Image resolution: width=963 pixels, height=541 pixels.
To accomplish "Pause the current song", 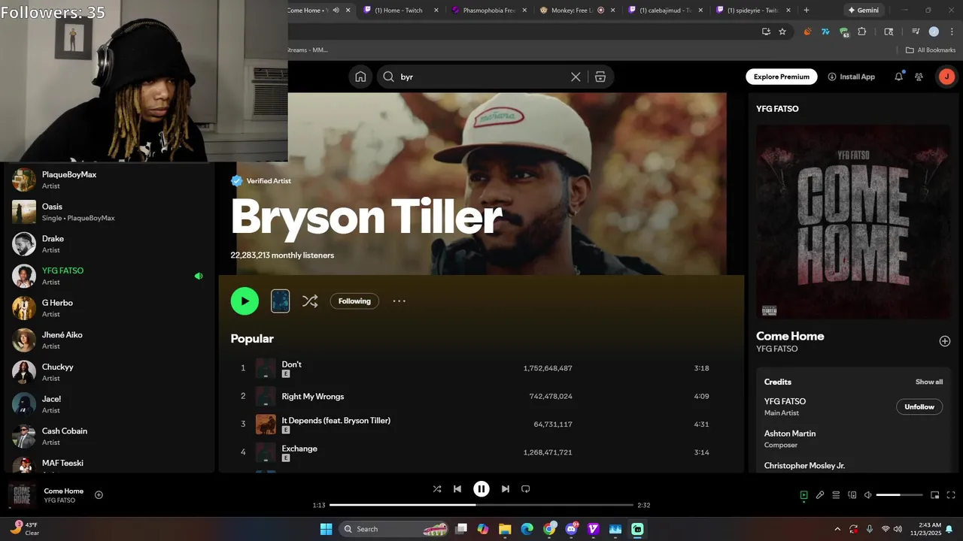I will point(481,489).
